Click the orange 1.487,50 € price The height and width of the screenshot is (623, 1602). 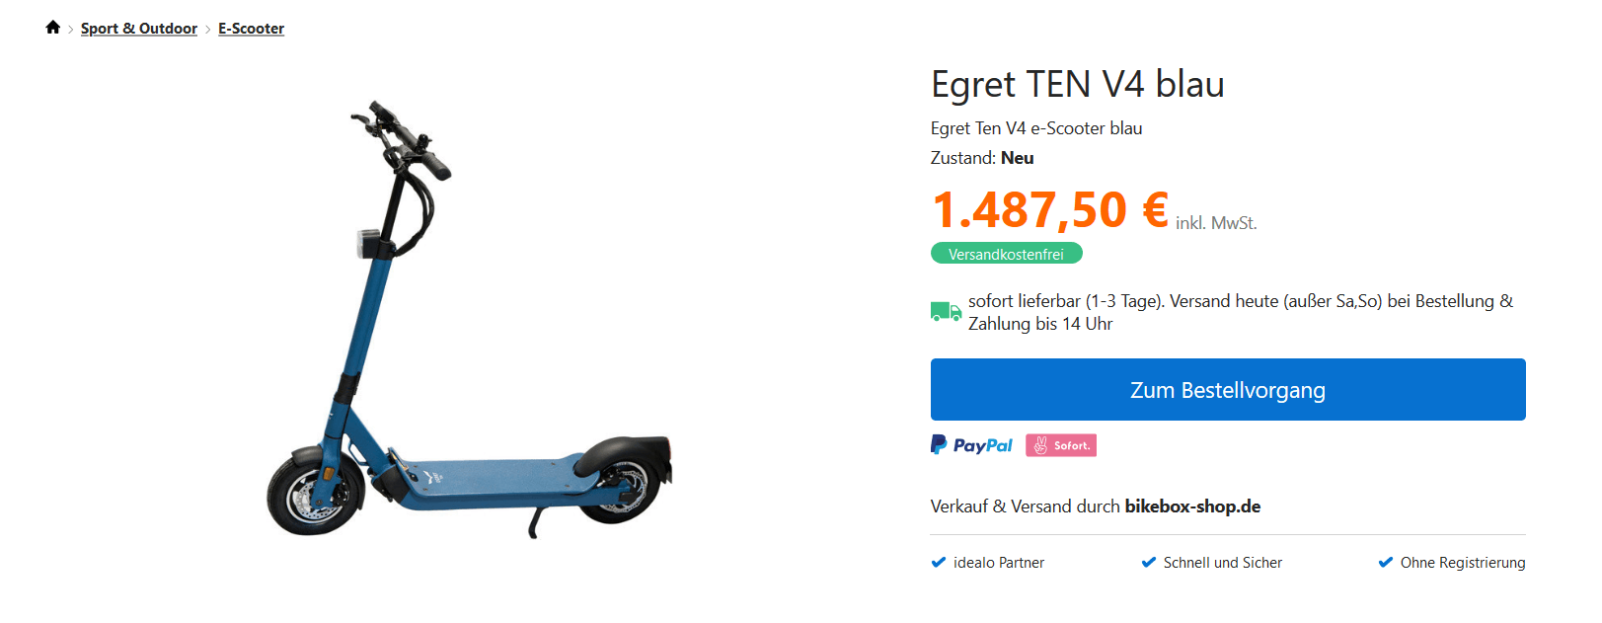1049,210
